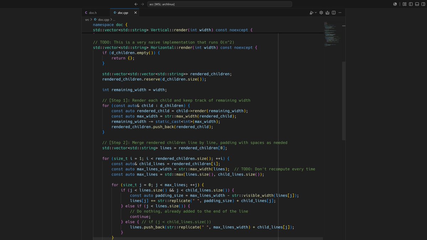
Task: Go forward with the right arrow button
Action: pyautogui.click(x=143, y=4)
